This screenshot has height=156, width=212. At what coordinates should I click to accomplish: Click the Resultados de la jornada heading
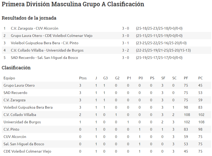click(29, 18)
